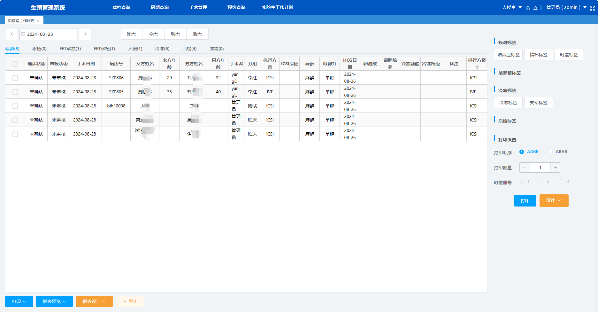This screenshot has height=312, width=598.
Task: Increase print quantity with plus button
Action: point(556,168)
